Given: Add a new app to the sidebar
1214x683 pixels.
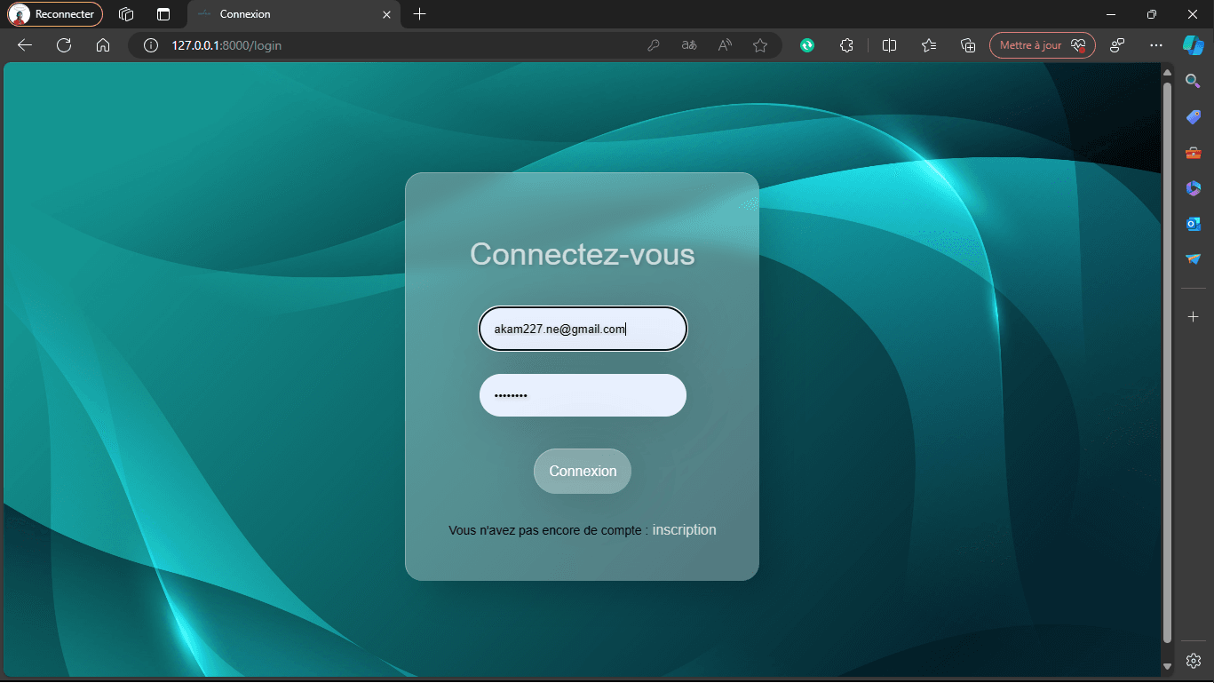Looking at the screenshot, I should click(1194, 317).
